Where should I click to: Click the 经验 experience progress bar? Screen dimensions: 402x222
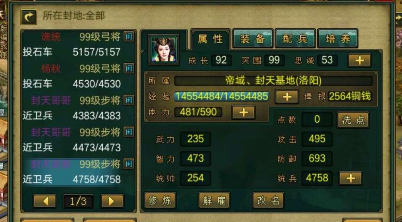222,97
